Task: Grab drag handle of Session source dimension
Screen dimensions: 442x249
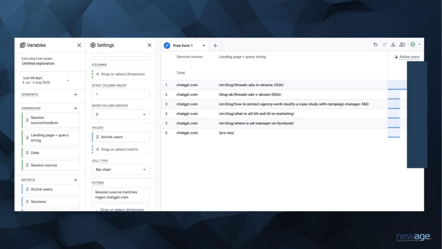Action: point(27,165)
